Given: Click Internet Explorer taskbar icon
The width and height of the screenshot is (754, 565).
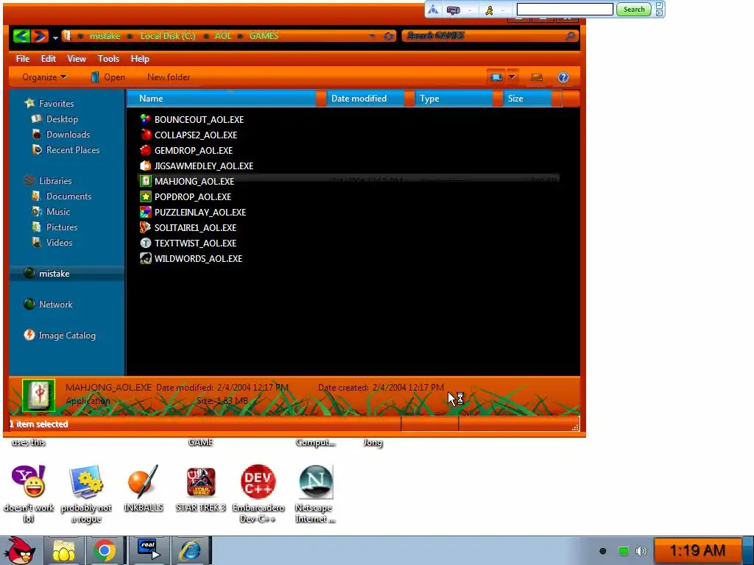Looking at the screenshot, I should pyautogui.click(x=190, y=550).
